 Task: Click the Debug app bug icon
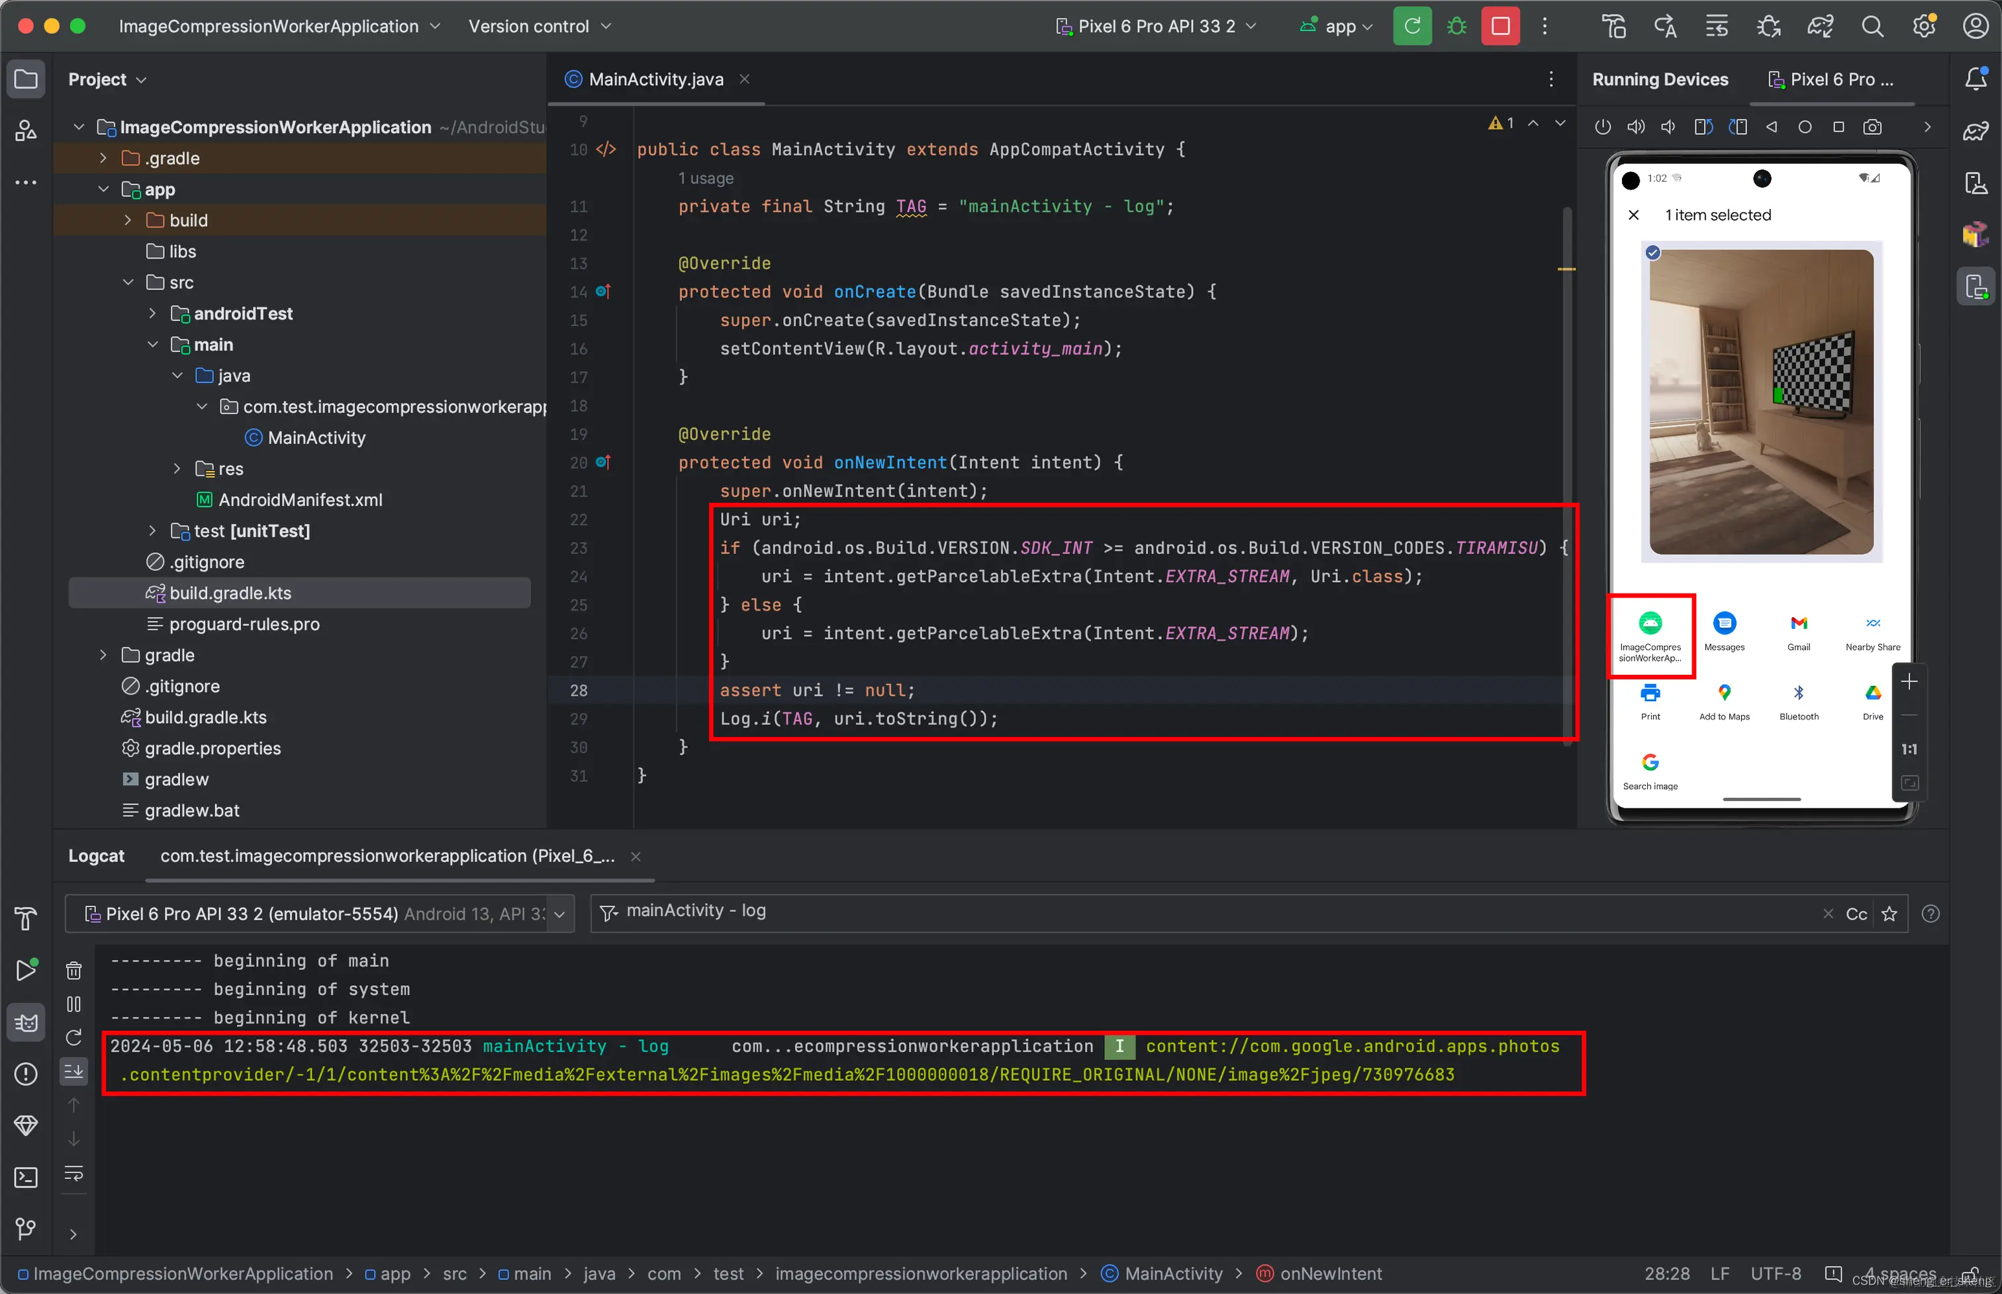(1456, 26)
